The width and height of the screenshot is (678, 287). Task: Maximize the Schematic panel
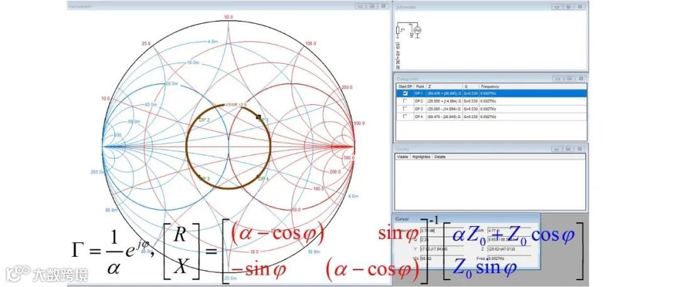(569, 7)
